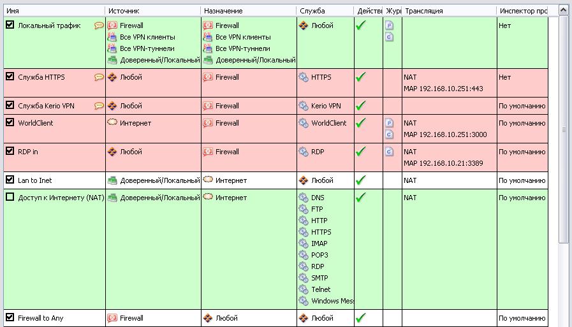The height and width of the screenshot is (327, 572).
Task: Click the Интернет cloud icon in WorldClient source
Action: pyautogui.click(x=112, y=122)
